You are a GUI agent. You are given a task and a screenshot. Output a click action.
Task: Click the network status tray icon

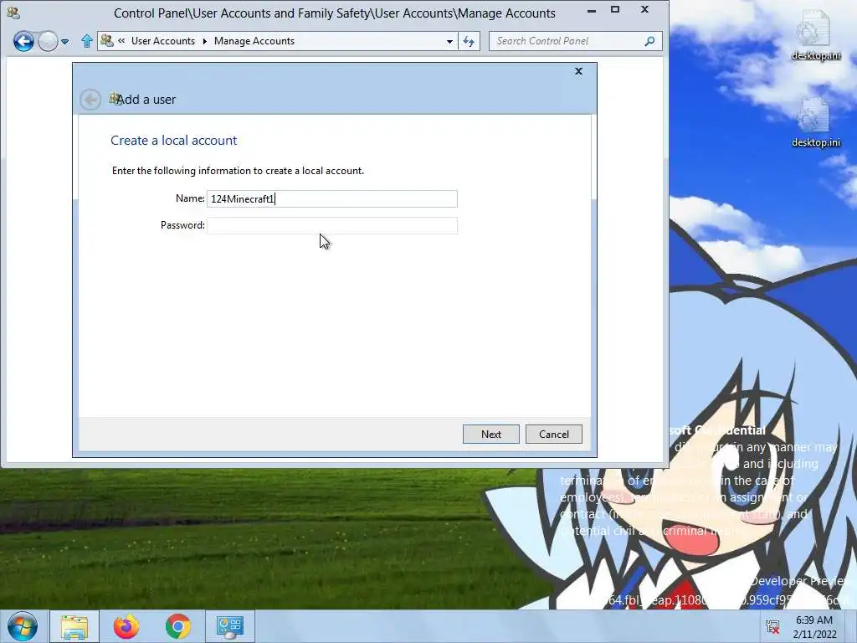[x=772, y=626]
